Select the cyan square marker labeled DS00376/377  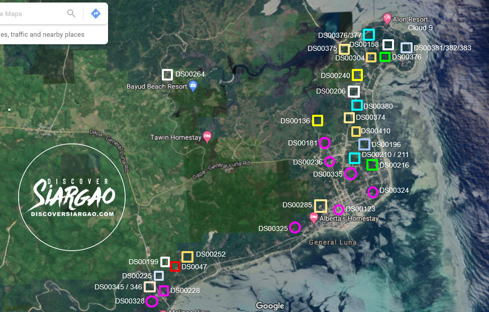coord(368,35)
